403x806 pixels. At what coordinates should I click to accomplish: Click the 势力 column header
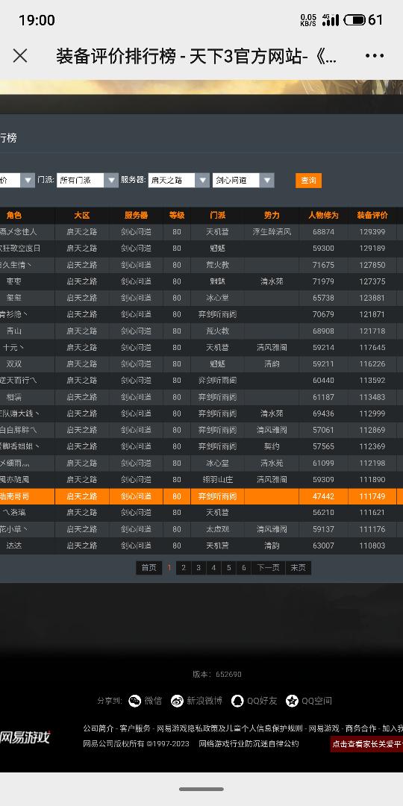click(272, 216)
